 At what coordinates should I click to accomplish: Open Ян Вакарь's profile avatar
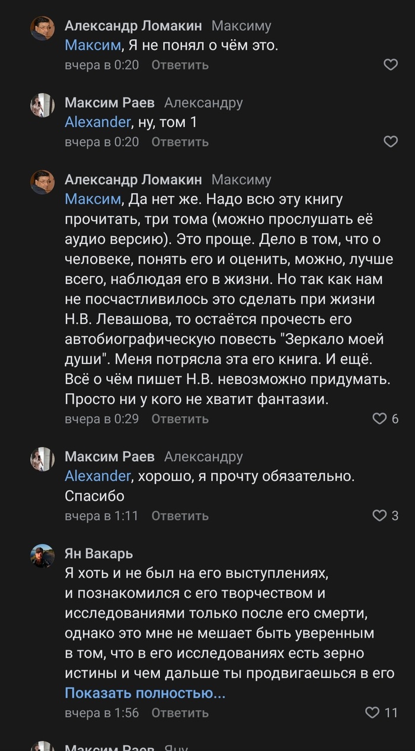[43, 556]
